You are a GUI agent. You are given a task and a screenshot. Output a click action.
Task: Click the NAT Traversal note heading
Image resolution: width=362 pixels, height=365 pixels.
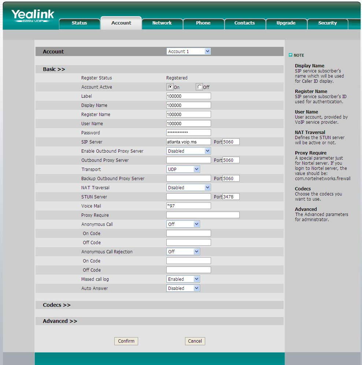(x=310, y=132)
